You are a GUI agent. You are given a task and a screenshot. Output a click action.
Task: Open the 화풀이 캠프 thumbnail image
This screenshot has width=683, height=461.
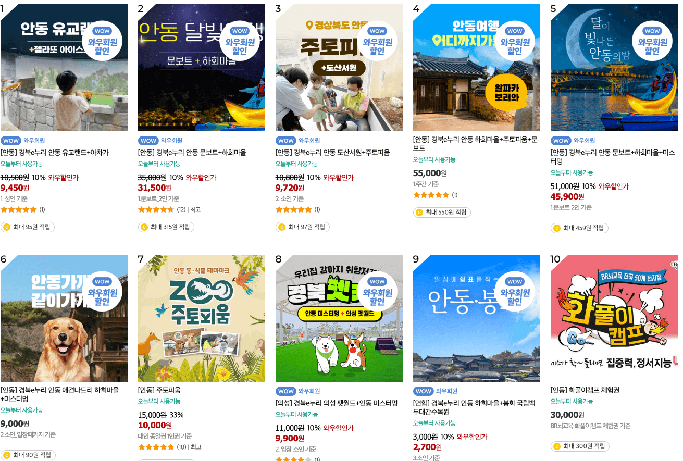click(x=614, y=318)
